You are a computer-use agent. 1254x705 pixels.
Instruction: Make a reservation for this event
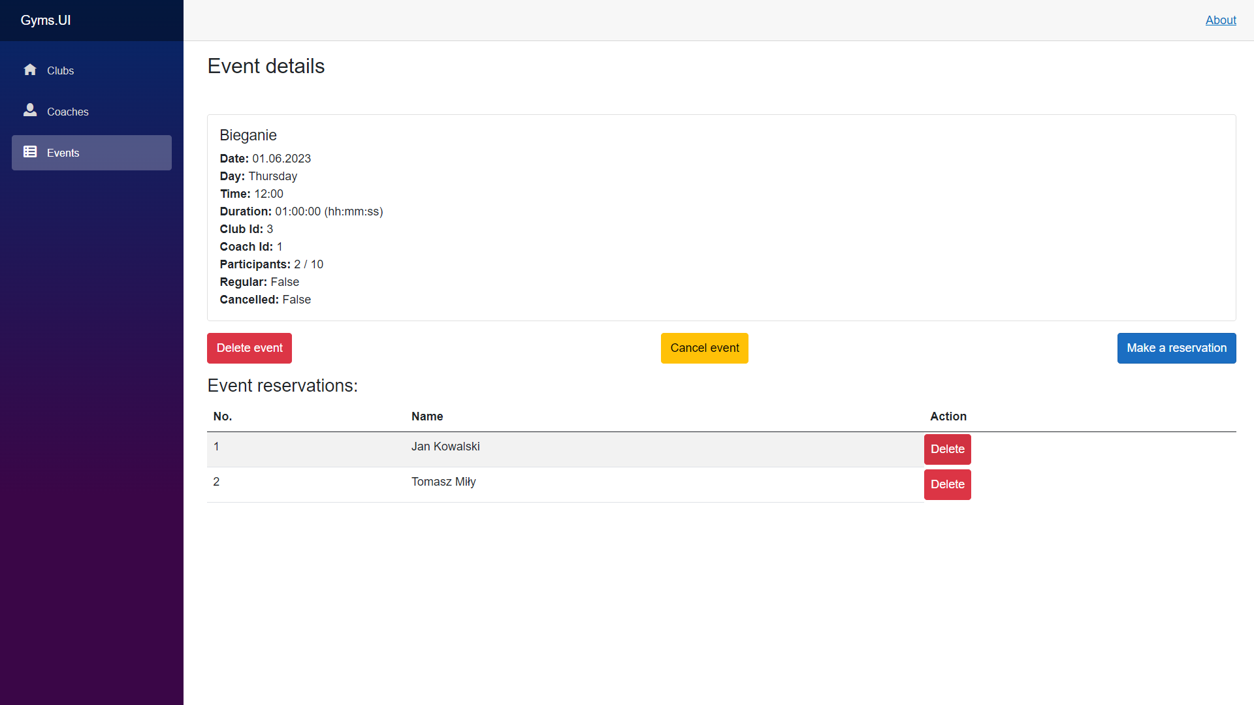pos(1176,348)
